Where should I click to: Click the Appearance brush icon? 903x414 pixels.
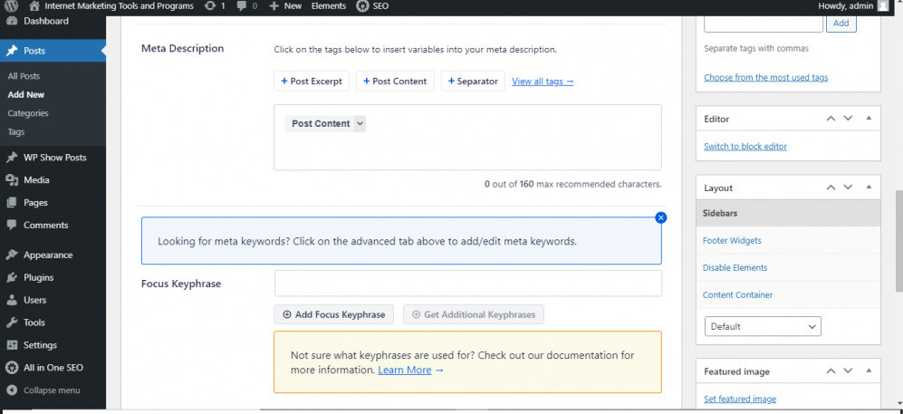[12, 255]
